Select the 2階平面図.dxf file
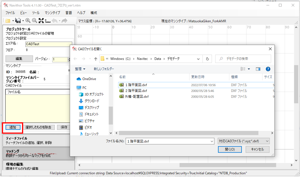300x177 pixels. 136,91
